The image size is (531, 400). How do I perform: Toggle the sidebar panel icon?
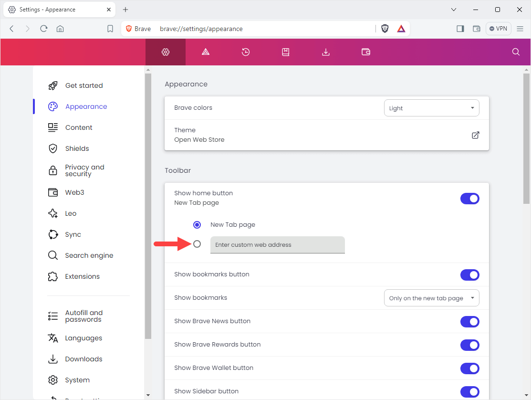coord(460,29)
